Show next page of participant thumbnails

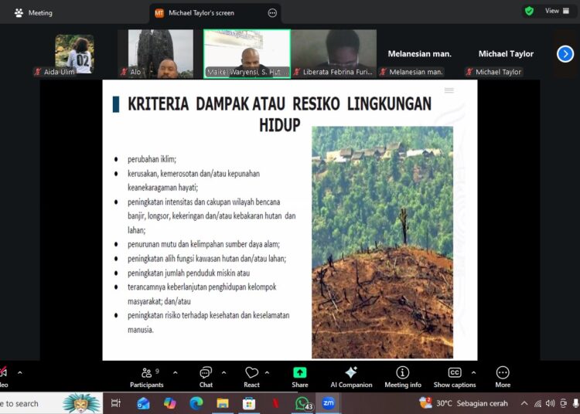click(x=565, y=54)
